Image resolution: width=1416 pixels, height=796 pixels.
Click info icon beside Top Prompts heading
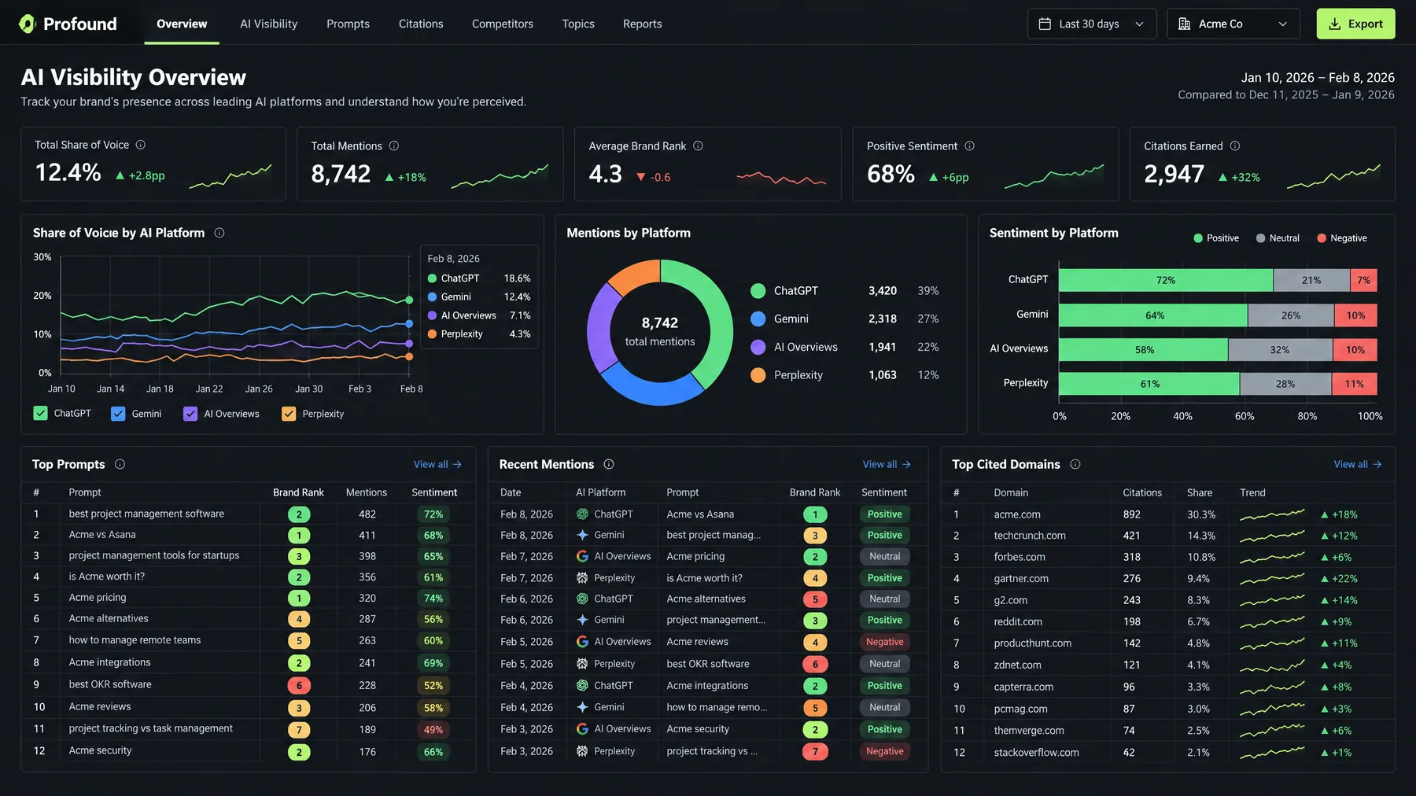pyautogui.click(x=120, y=464)
